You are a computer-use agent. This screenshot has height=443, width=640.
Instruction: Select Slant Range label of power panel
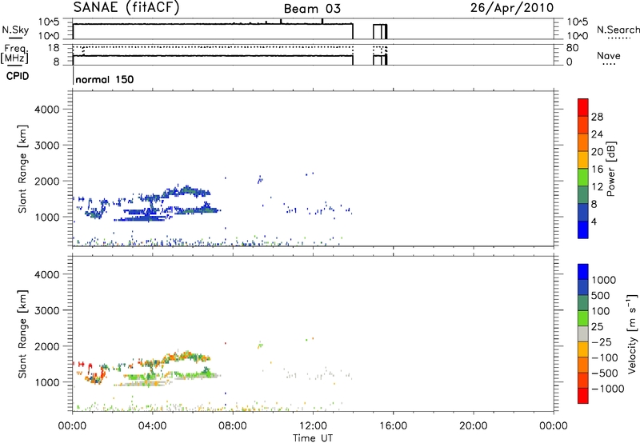tap(22, 169)
